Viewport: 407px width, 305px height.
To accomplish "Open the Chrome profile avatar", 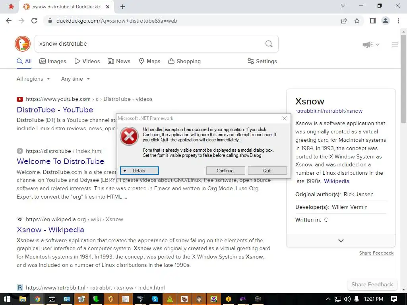I will point(386,21).
